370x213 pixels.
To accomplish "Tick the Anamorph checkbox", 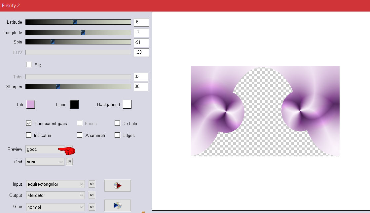I will pyautogui.click(x=80, y=135).
